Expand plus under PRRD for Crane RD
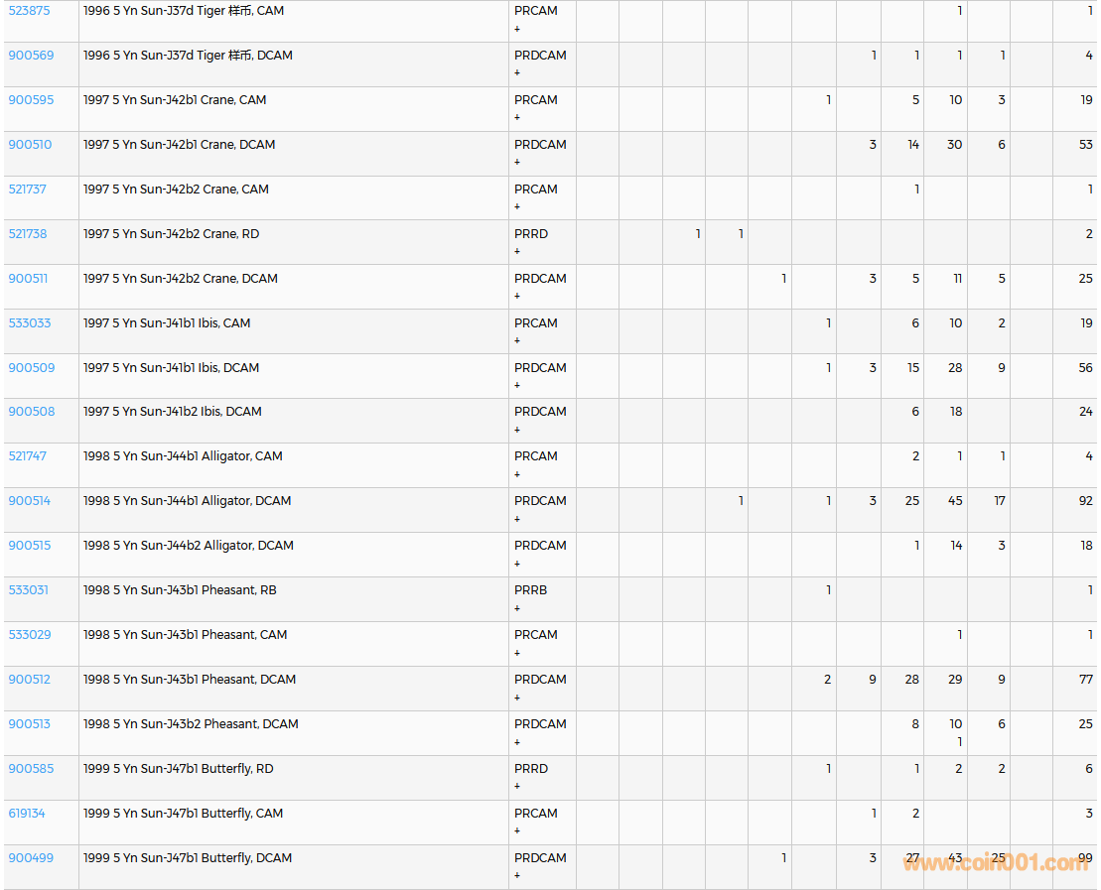Screen dimensions: 1101x890 pyautogui.click(x=517, y=252)
